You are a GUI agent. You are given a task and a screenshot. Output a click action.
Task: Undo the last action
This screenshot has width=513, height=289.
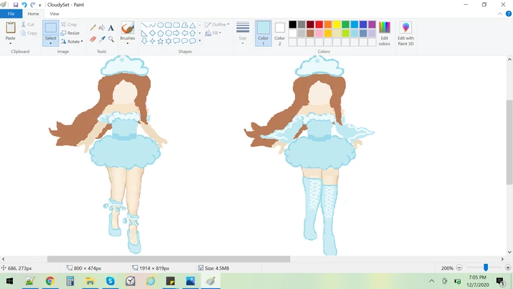[x=24, y=5]
